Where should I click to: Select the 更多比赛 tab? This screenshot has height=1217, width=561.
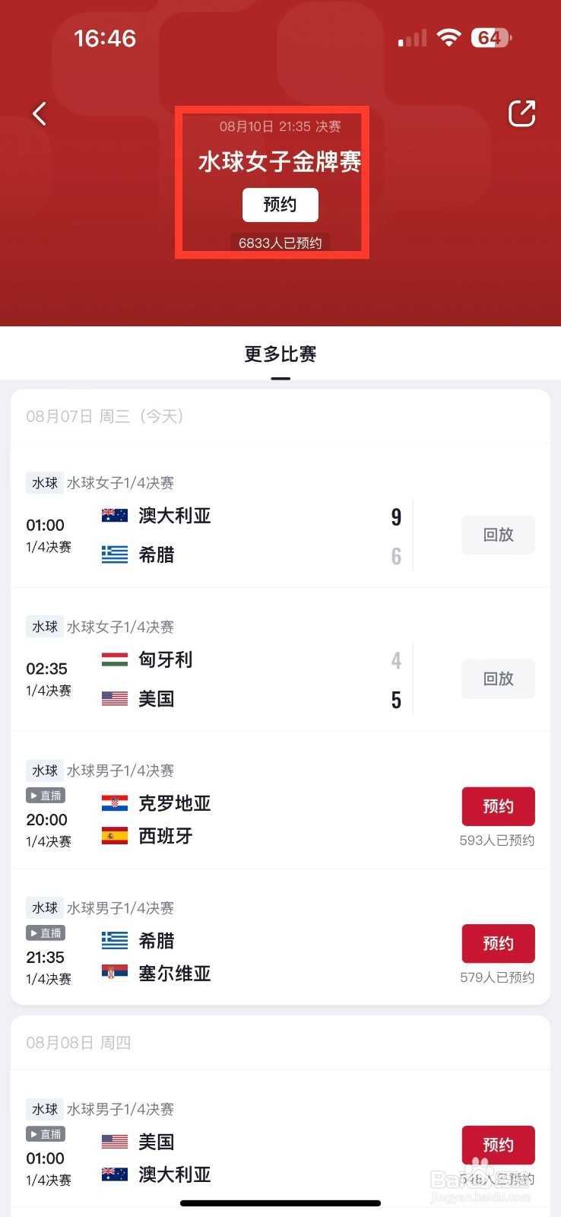coord(280,354)
